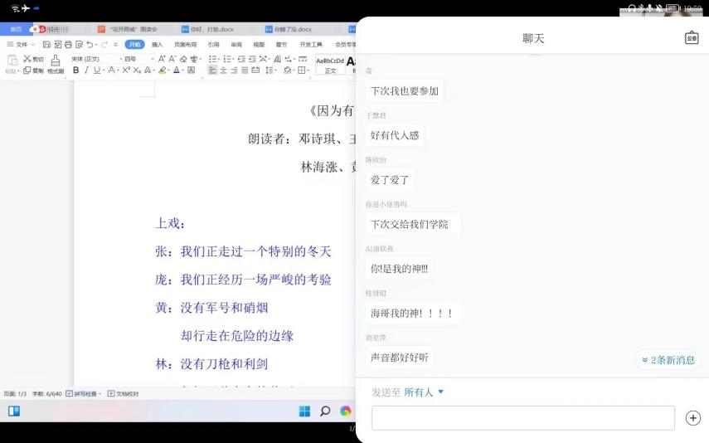Open Windows Start menu on taskbar
Image resolution: width=709 pixels, height=443 pixels.
point(304,411)
